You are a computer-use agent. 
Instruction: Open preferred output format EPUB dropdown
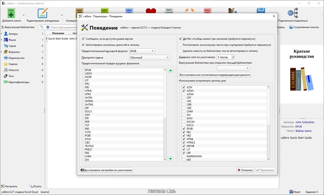pos(142,51)
